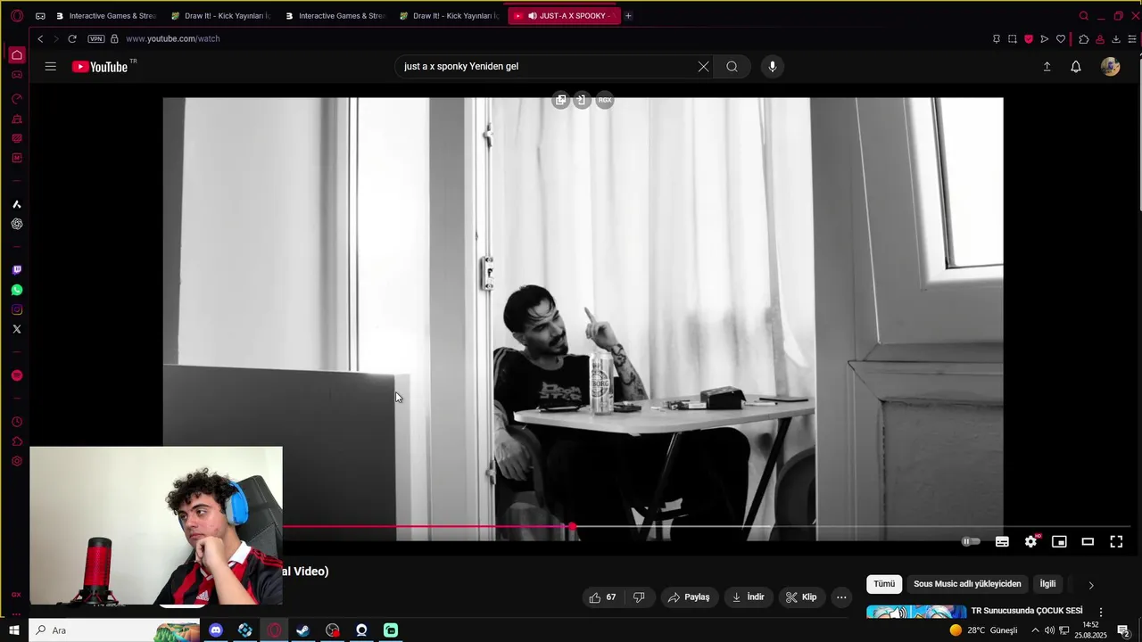Enter fullscreen video mode

(x=1116, y=541)
